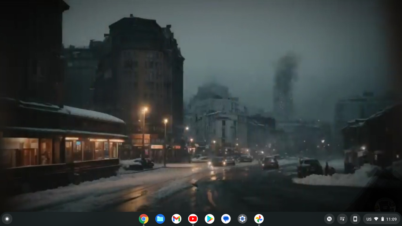Open Gmail from the shelf
Screen dimensions: 402x226
point(176,219)
